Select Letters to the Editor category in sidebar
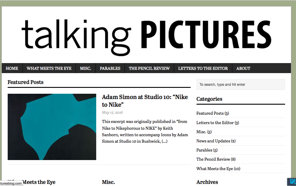 [x=215, y=123]
